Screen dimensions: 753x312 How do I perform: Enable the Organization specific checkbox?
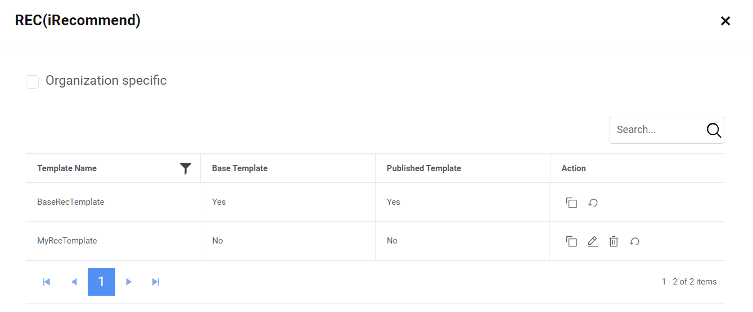33,82
